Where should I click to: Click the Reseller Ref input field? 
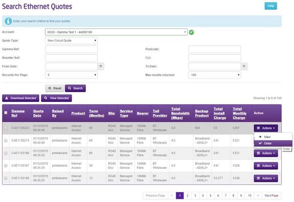click(x=71, y=58)
